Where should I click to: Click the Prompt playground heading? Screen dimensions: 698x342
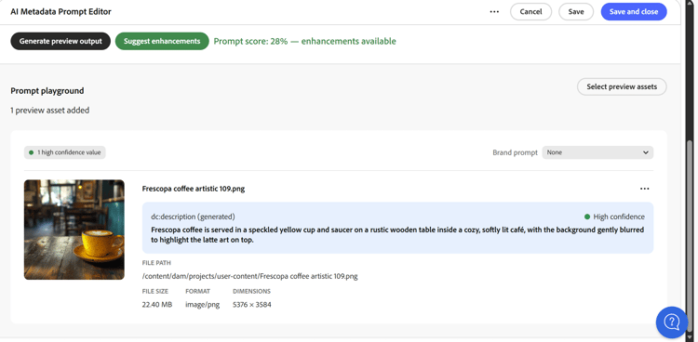coord(47,91)
